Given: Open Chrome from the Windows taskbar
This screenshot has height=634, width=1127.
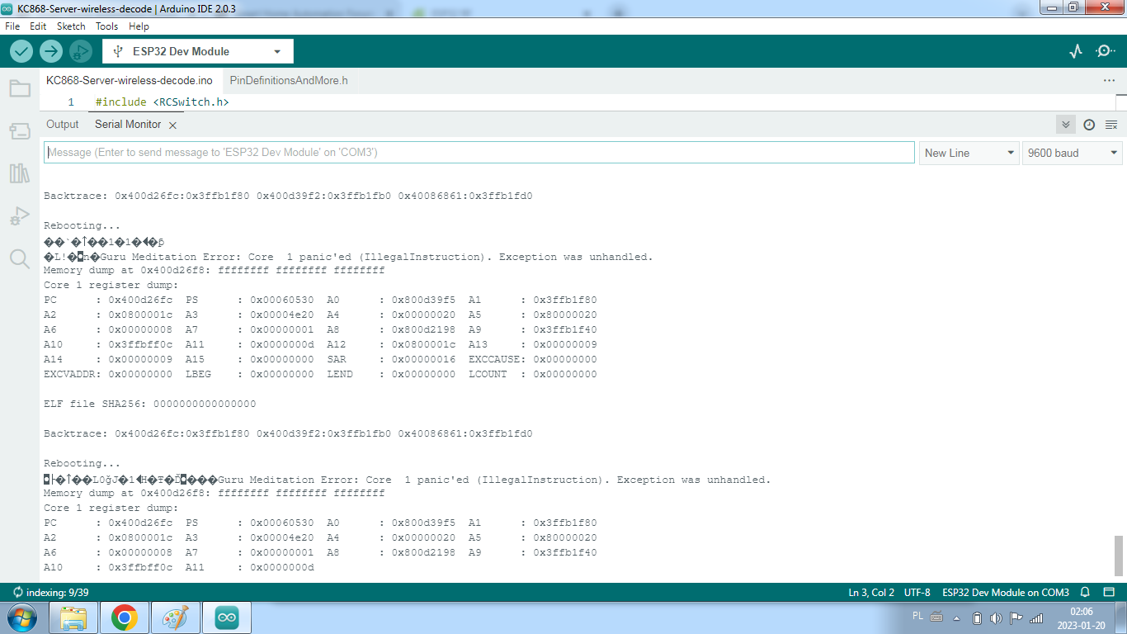Looking at the screenshot, I should pyautogui.click(x=125, y=617).
